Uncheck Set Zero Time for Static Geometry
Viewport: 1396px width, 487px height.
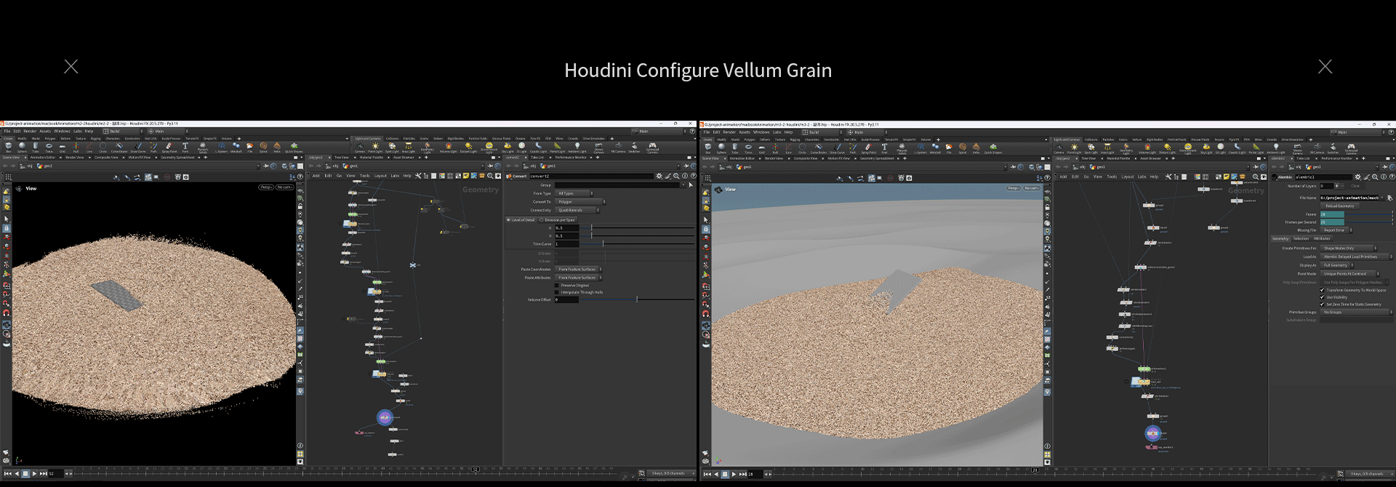point(1322,305)
